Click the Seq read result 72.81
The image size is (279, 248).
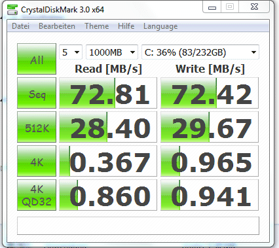click(x=108, y=93)
